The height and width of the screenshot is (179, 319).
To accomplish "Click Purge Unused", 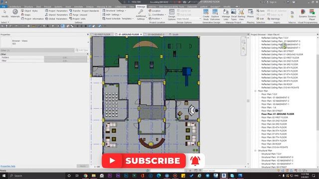I will (78, 15).
